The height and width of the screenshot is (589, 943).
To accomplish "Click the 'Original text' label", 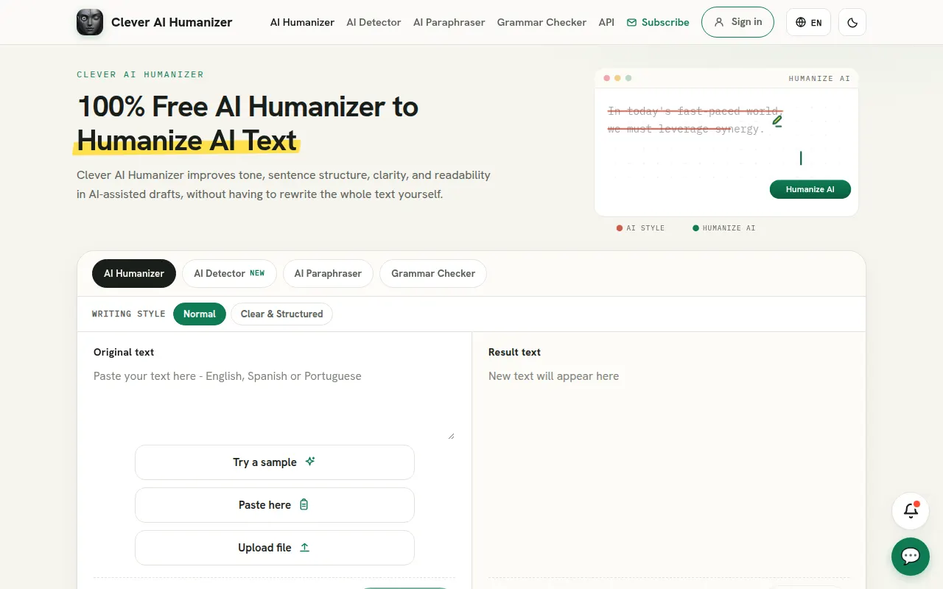I will 124,352.
